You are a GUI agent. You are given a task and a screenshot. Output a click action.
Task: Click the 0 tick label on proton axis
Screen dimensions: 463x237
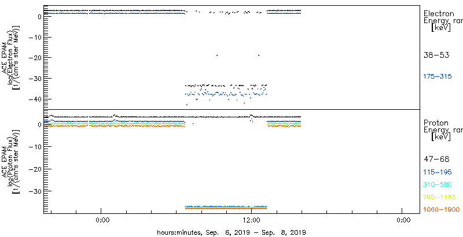[x=39, y=124]
